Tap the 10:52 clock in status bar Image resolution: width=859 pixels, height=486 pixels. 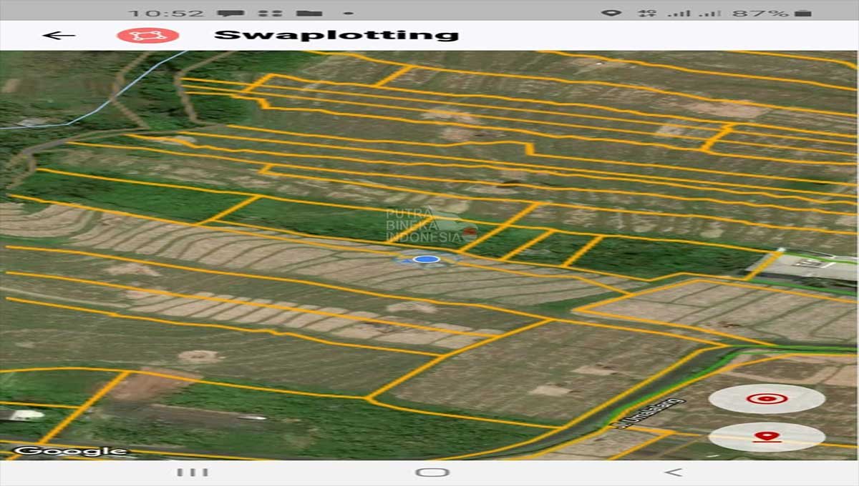tap(165, 13)
